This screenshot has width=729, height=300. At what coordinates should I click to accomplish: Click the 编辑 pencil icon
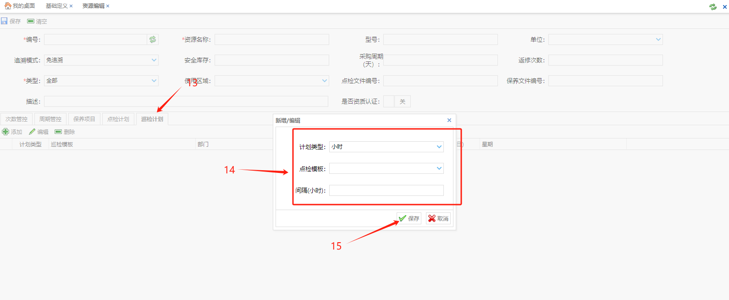click(32, 132)
